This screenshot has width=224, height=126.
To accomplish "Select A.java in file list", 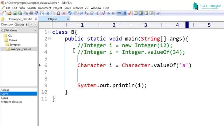I will (x=19, y=94).
